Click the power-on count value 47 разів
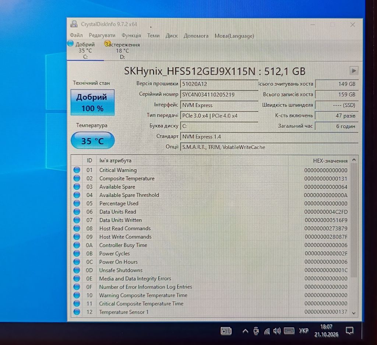 [337, 116]
